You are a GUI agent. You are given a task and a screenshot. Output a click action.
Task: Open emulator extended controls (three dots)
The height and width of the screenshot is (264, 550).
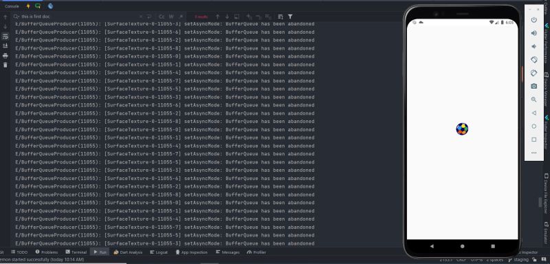coord(534,153)
